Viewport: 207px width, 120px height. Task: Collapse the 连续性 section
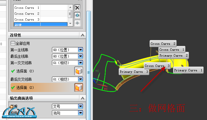pyautogui.click(x=83, y=35)
